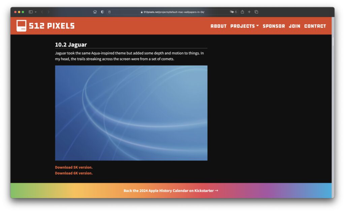Screen dimensions: 345x212
Task: Expand the Projects dropdown menu
Action: tap(244, 26)
